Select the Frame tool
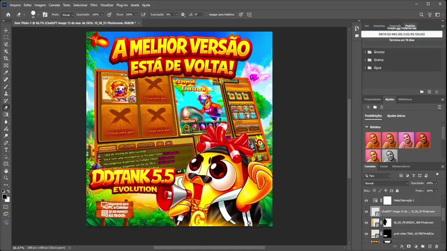Image resolution: width=447 pixels, height=251 pixels. pyautogui.click(x=6, y=66)
